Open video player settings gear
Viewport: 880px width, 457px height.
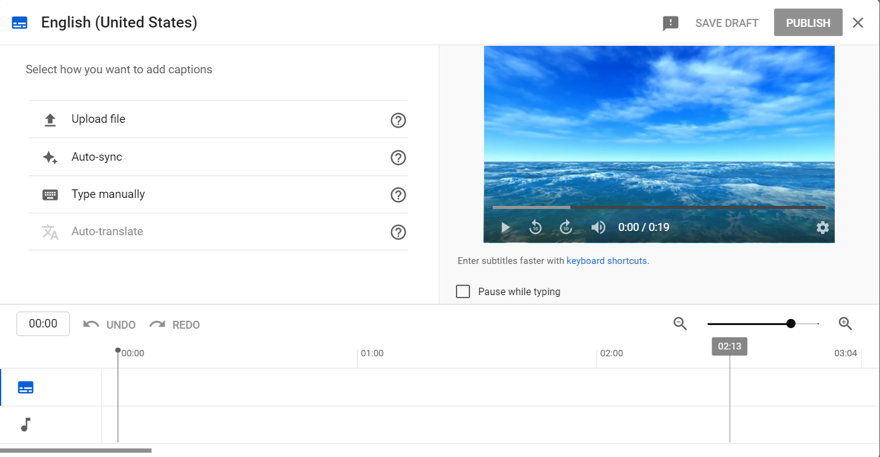[822, 228]
